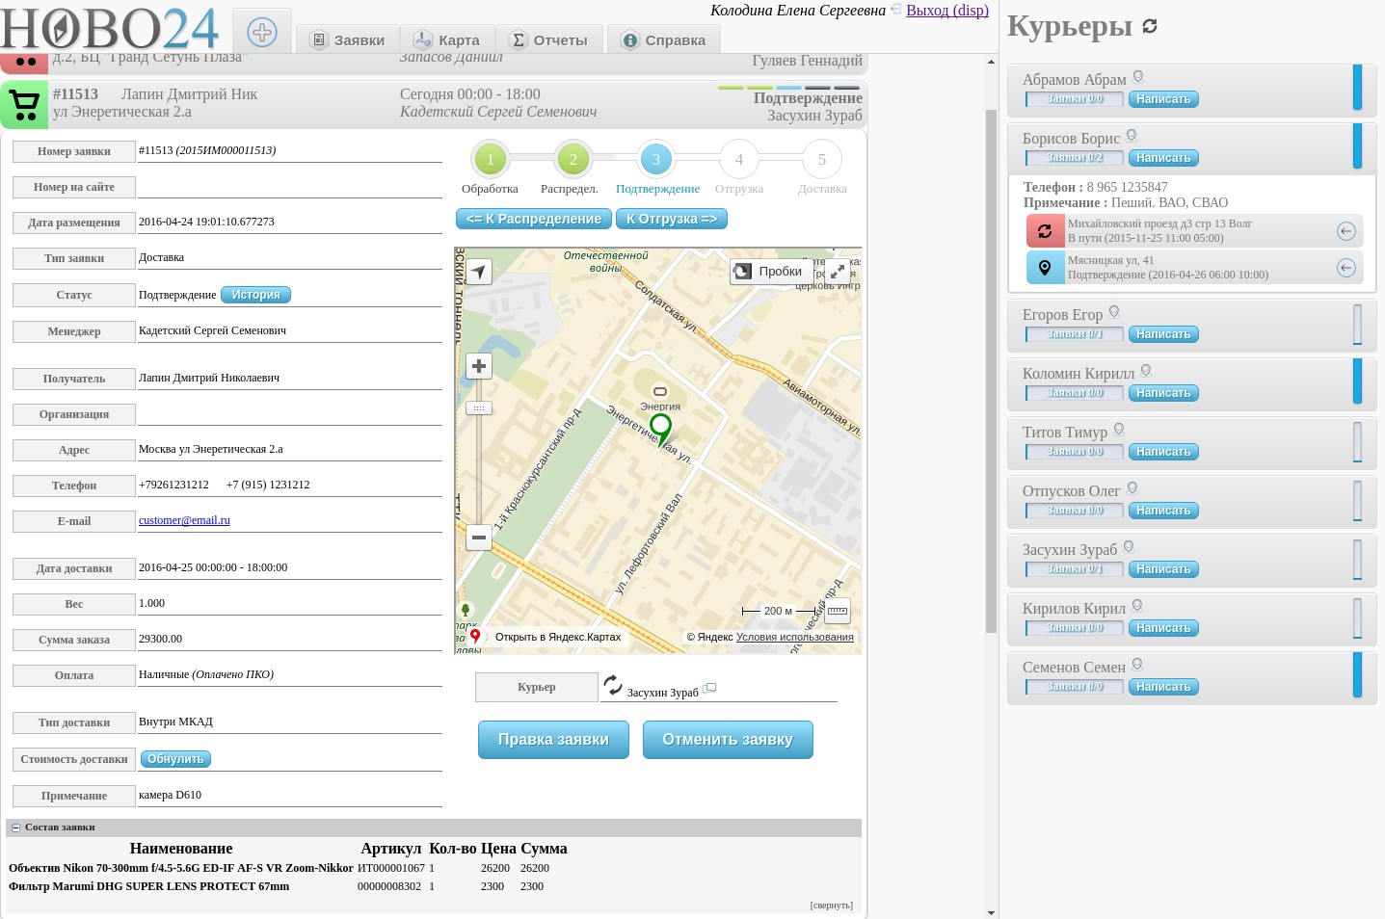Zoom in on the map
The image size is (1385, 919).
point(479,366)
